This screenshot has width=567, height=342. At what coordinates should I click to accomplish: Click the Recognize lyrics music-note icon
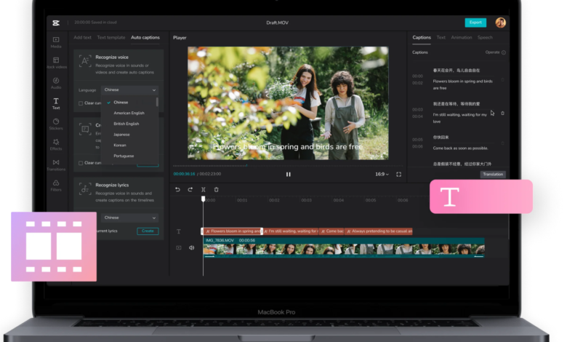[x=85, y=189]
